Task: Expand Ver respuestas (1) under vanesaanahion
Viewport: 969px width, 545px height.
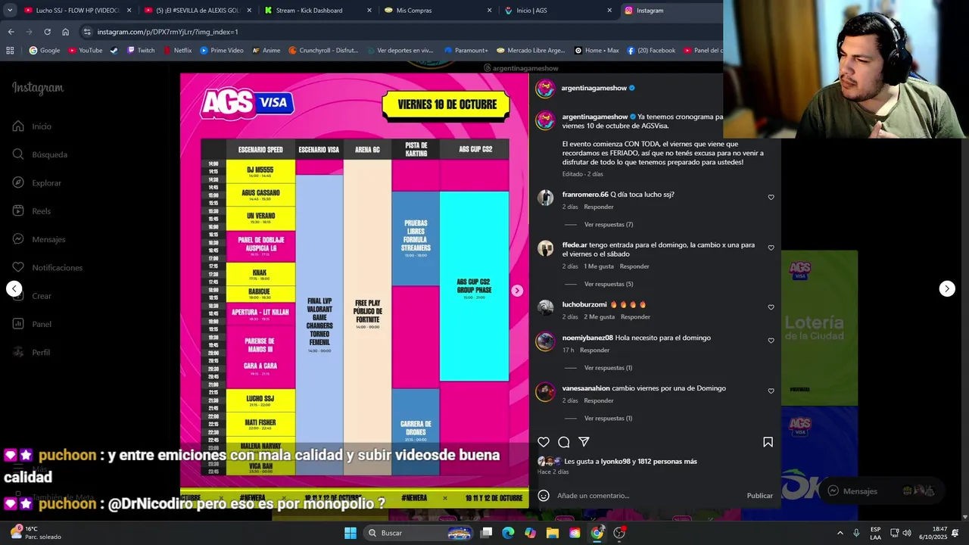Action: click(608, 419)
